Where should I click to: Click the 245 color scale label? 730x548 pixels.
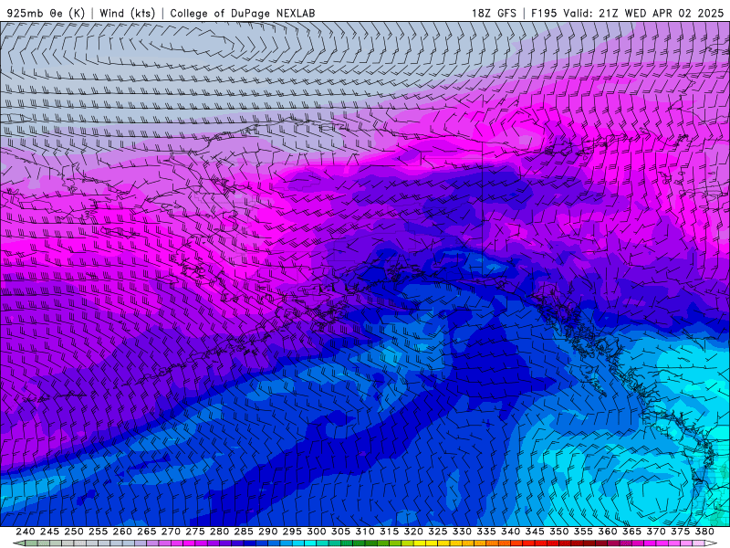49,532
